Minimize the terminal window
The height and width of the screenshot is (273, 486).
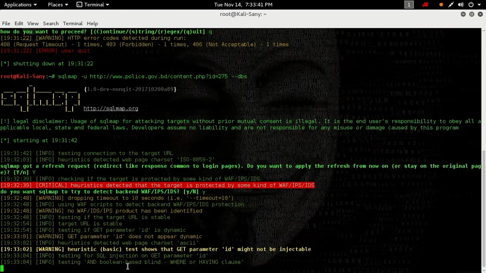point(463,14)
